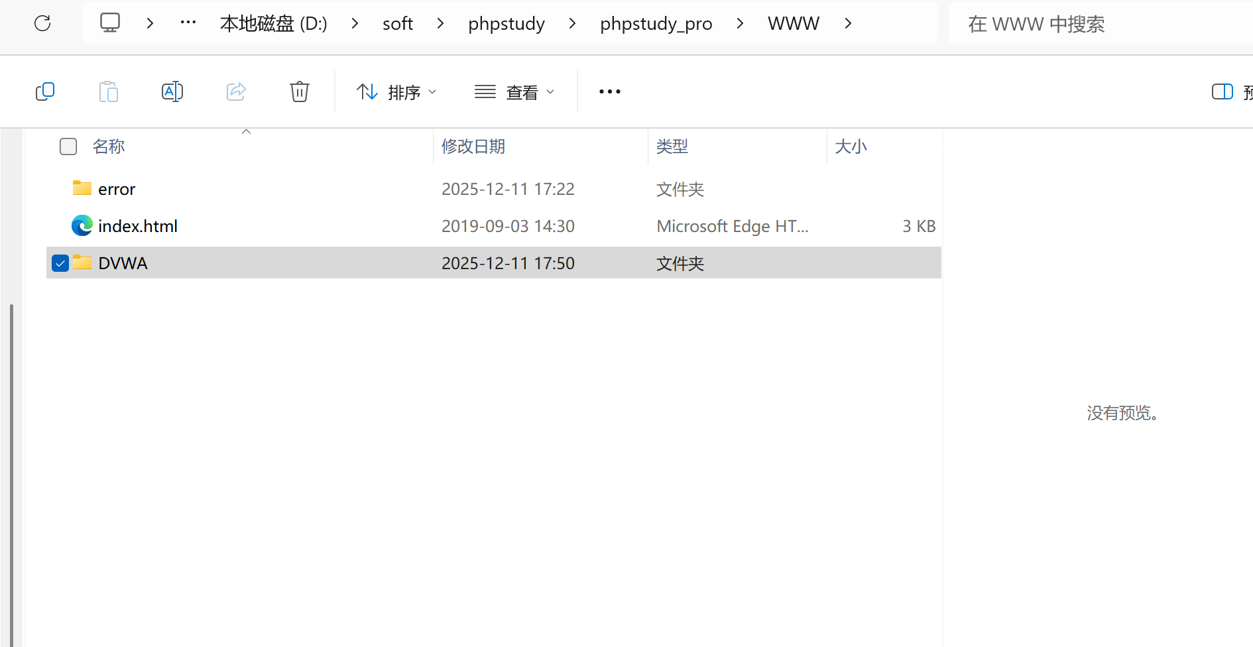Click the Rename toolbar icon
Viewport: 1253px width, 647px height.
[172, 91]
